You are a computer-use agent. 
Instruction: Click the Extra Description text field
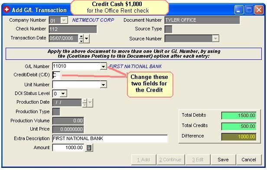[x=110, y=138]
